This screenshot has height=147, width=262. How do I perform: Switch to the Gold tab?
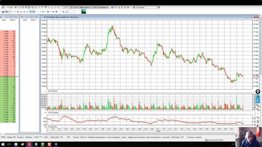click(x=46, y=137)
